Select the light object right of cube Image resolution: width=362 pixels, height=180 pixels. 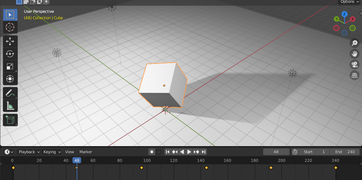coord(293,73)
